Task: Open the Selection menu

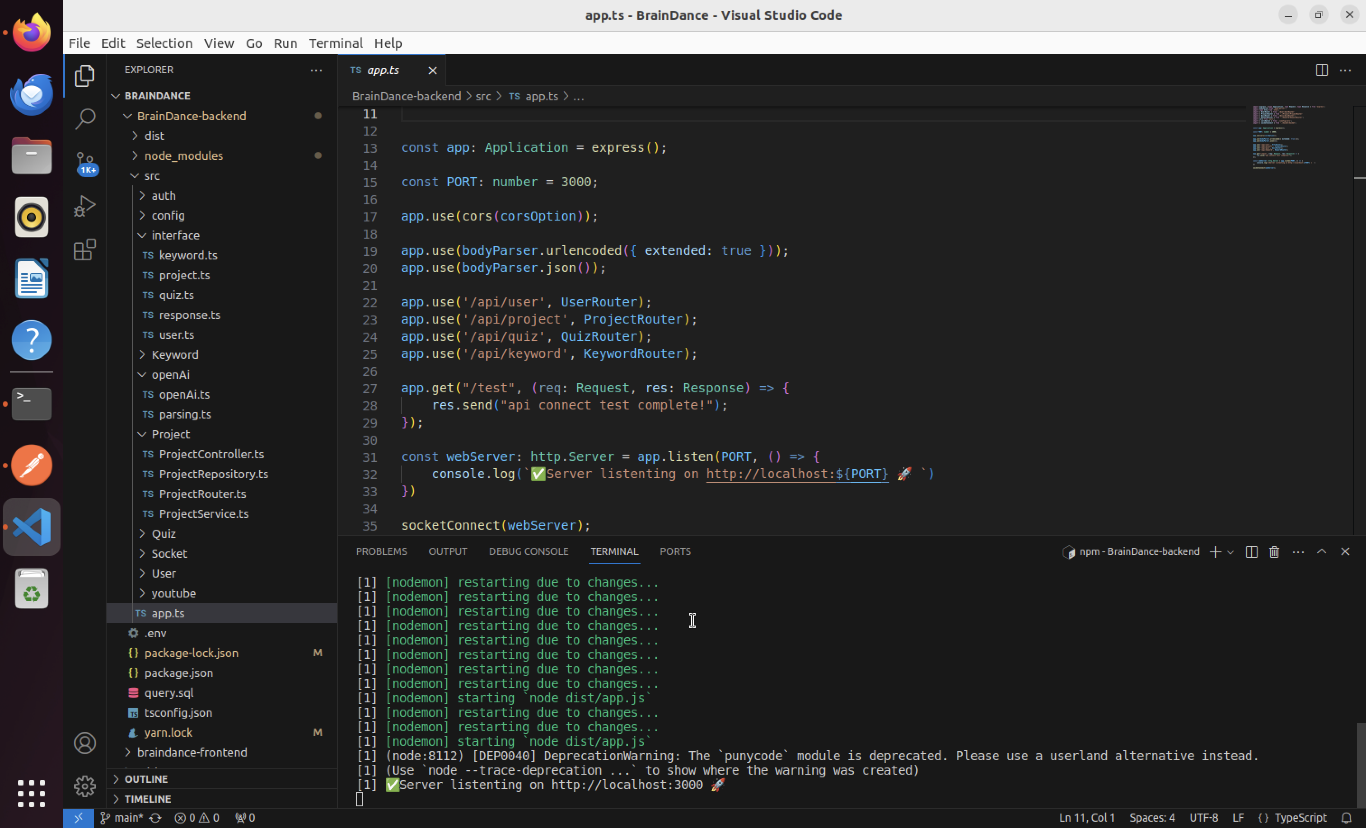Action: (164, 43)
